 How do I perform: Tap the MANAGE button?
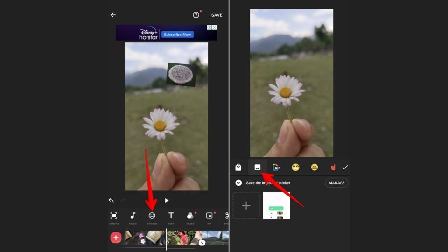tap(336, 183)
